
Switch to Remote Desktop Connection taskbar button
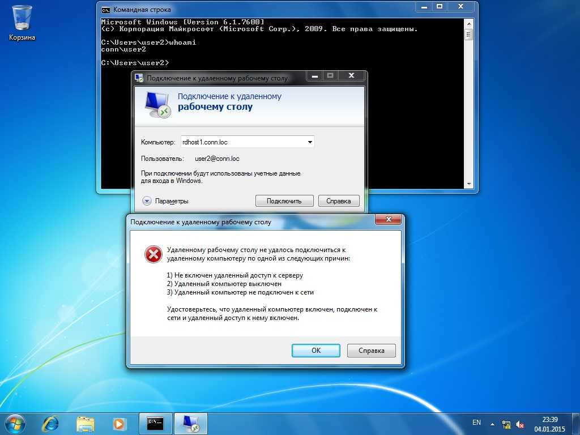coord(191,424)
